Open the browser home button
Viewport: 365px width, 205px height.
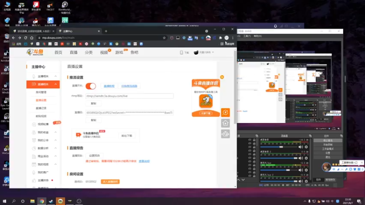[x=31, y=38]
